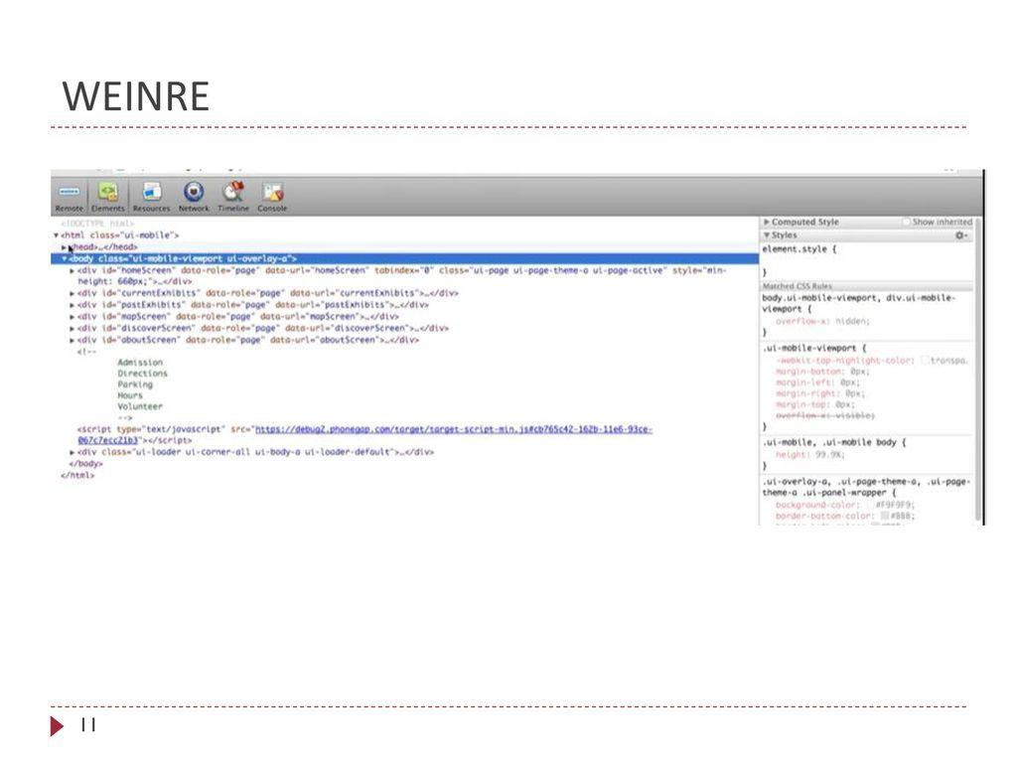
Task: Open the Remote panel
Action: point(68,195)
